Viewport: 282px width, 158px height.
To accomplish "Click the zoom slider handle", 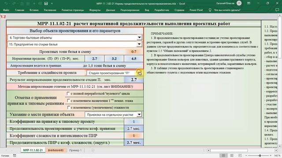I will click(260, 155).
